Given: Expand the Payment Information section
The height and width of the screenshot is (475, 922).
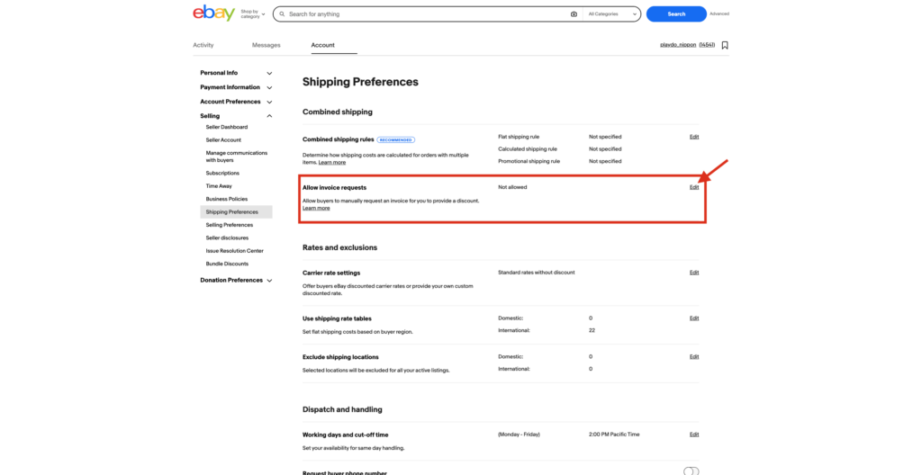Looking at the screenshot, I should (x=236, y=87).
